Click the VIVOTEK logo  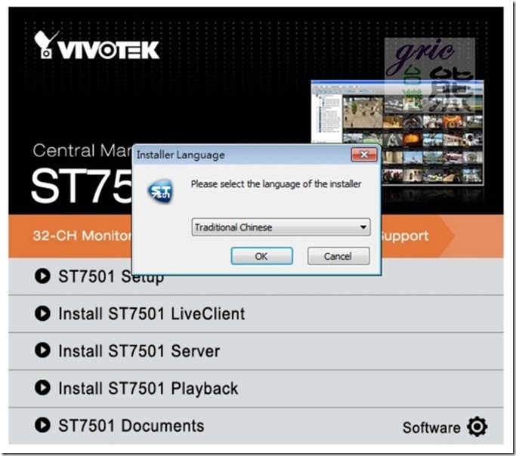click(97, 45)
